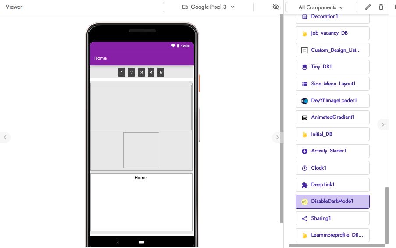Click the component tree horizontal scrollbar
396x248 pixels.
point(337,245)
